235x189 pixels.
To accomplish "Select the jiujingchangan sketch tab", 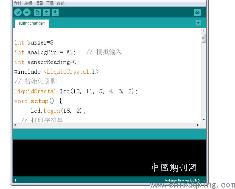I will (x=32, y=24).
